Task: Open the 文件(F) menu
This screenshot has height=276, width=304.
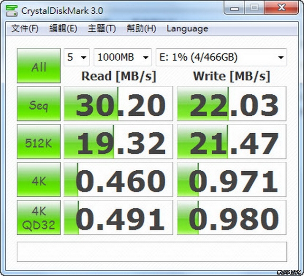Action: pyautogui.click(x=25, y=28)
